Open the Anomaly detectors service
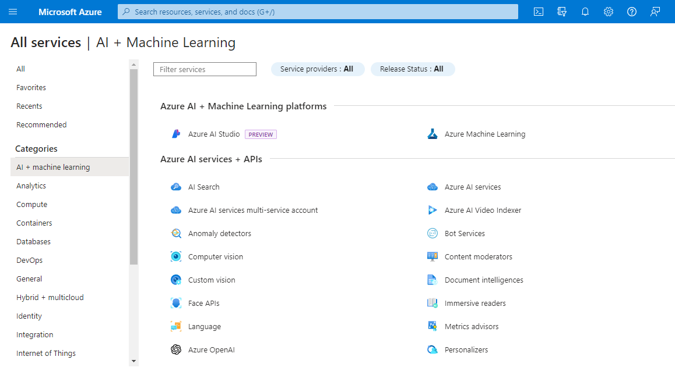This screenshot has height=371, width=675. [220, 233]
